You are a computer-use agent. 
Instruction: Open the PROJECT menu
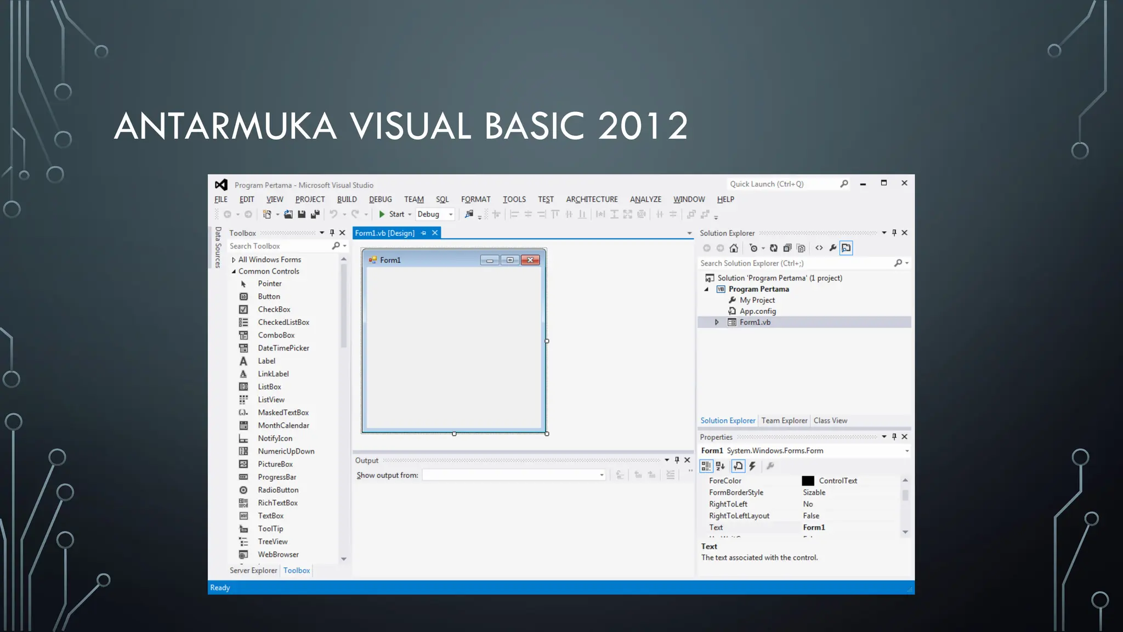point(310,200)
